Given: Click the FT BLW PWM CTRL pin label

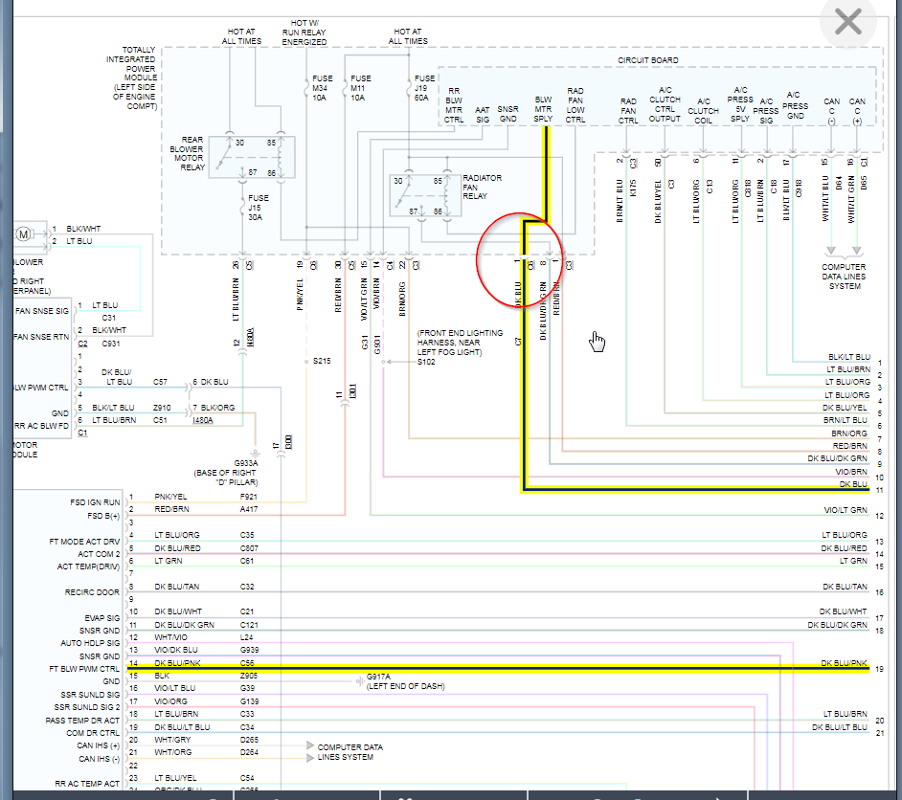Looking at the screenshot, I should [x=85, y=669].
